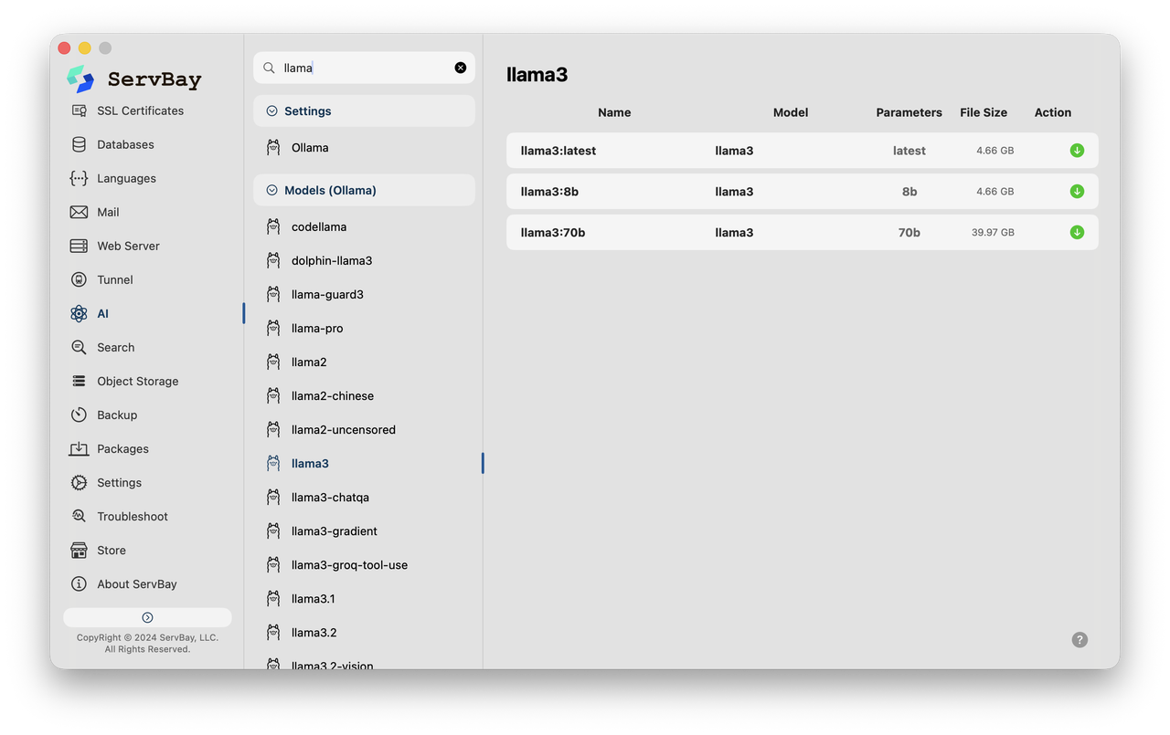Open the help question mark button
Image resolution: width=1170 pixels, height=735 pixels.
tap(1080, 640)
